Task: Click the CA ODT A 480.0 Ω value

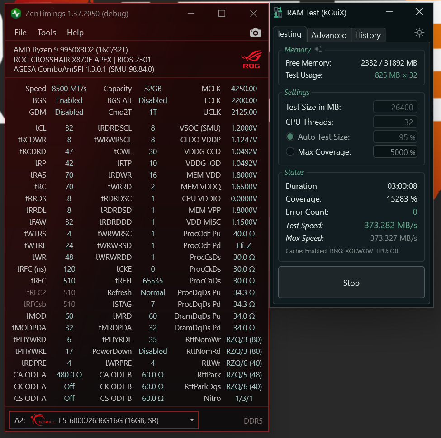Action: [x=69, y=375]
